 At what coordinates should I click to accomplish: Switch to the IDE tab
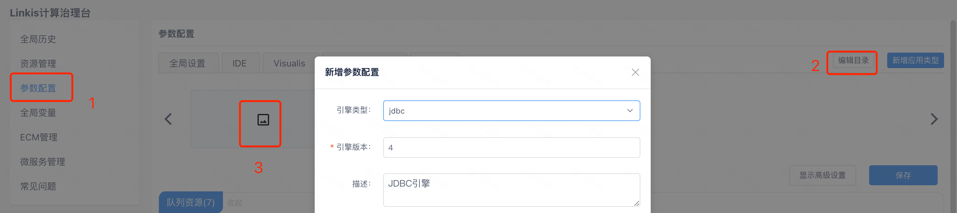240,63
